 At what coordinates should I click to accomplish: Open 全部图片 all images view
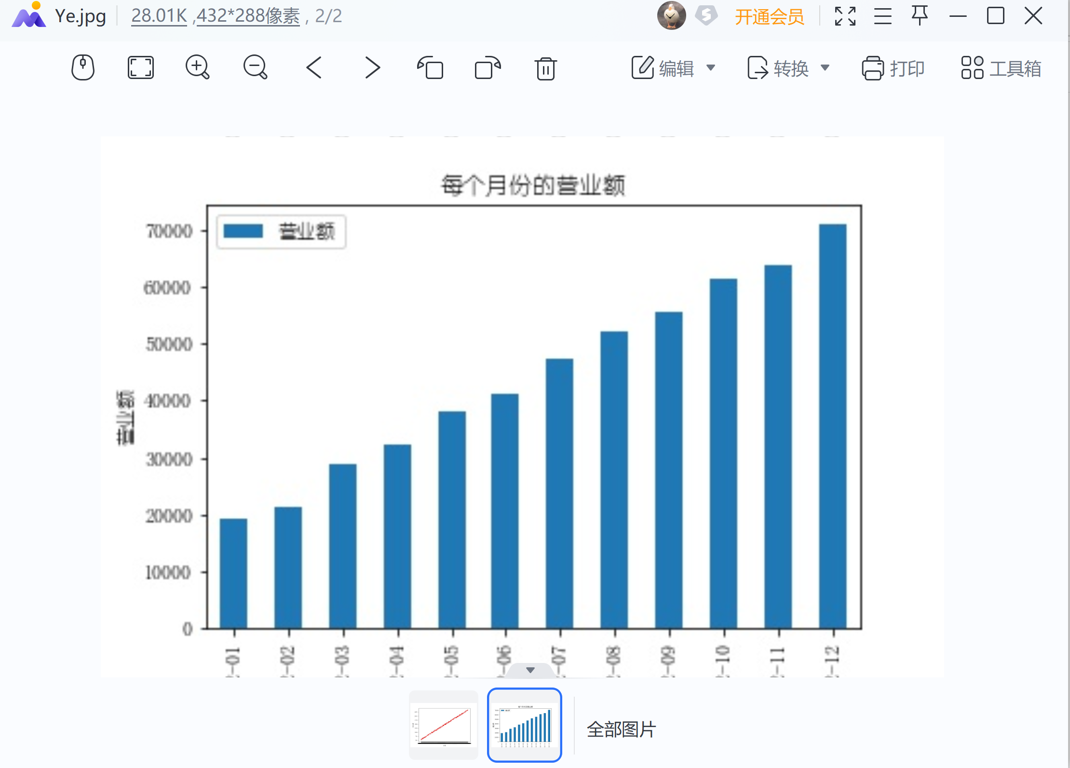pyautogui.click(x=621, y=729)
